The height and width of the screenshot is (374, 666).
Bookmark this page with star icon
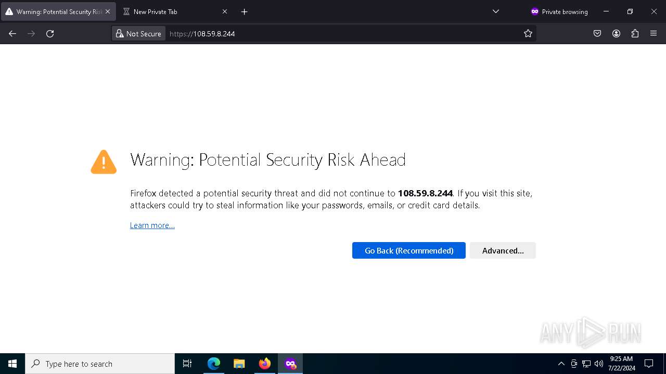tap(528, 34)
